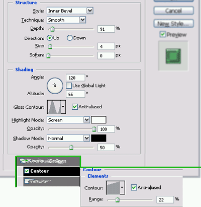Click the Soften value field showing 0
This screenshot has width=201, height=207.
point(106,55)
